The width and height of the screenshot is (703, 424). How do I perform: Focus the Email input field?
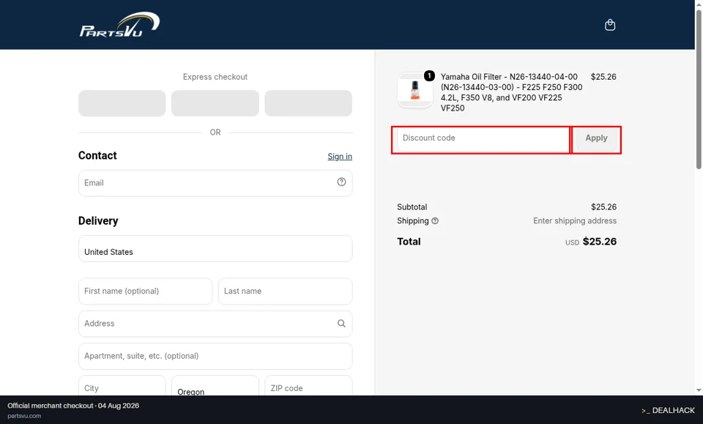[x=215, y=183]
